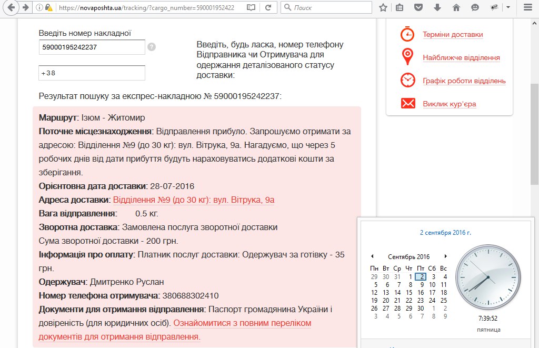The height and width of the screenshot is (348, 539).
Task: Click the Поиск search box
Action: (x=326, y=7)
